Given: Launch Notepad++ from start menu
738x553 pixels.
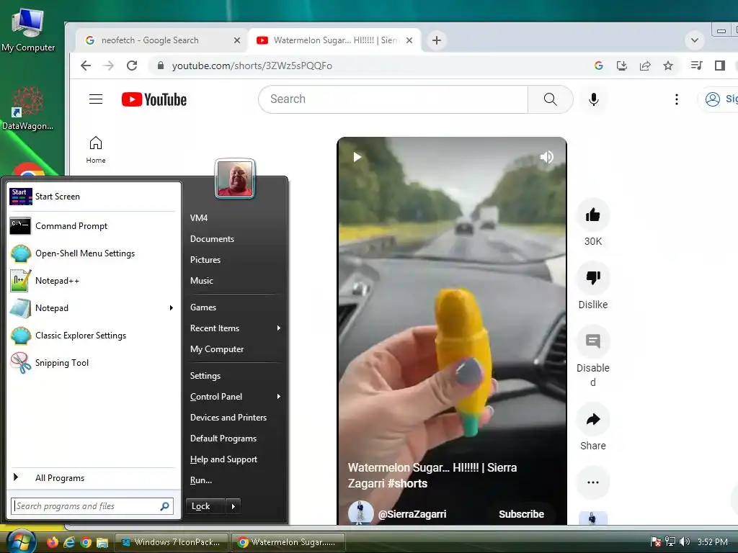Looking at the screenshot, I should point(92,281).
